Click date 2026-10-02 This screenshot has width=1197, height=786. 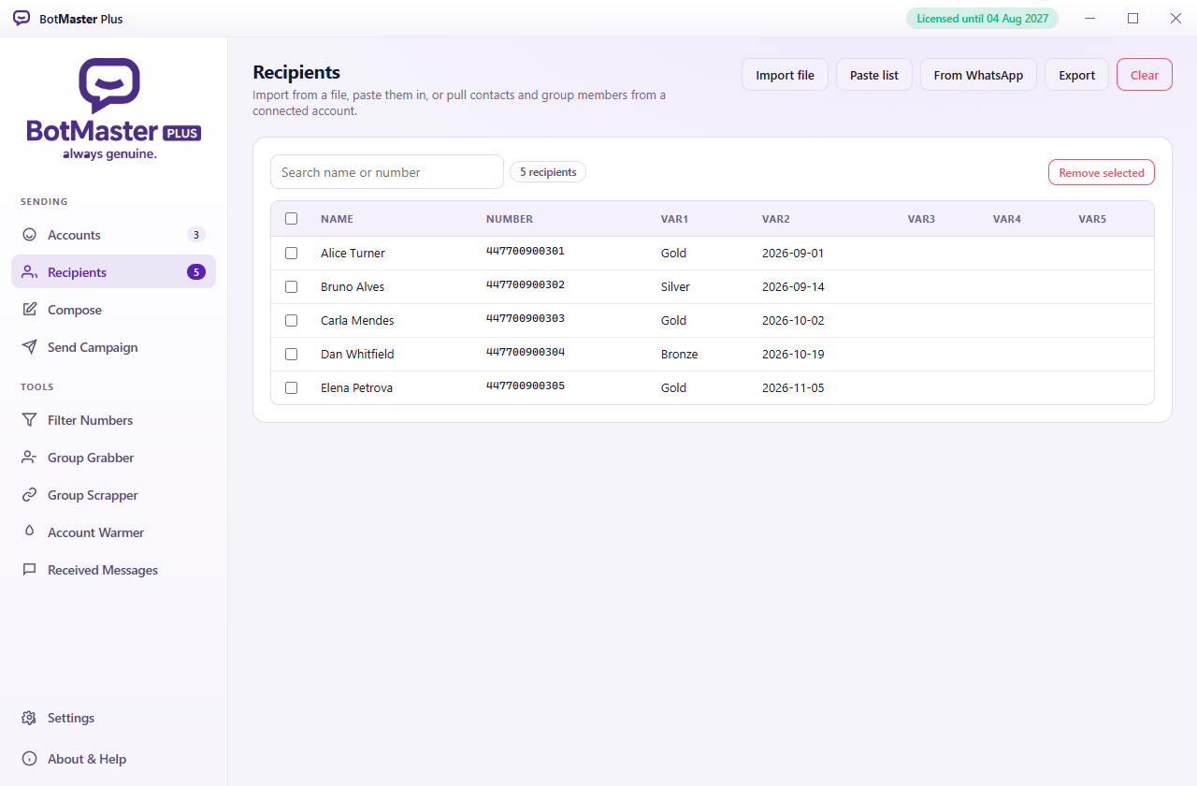click(x=793, y=320)
